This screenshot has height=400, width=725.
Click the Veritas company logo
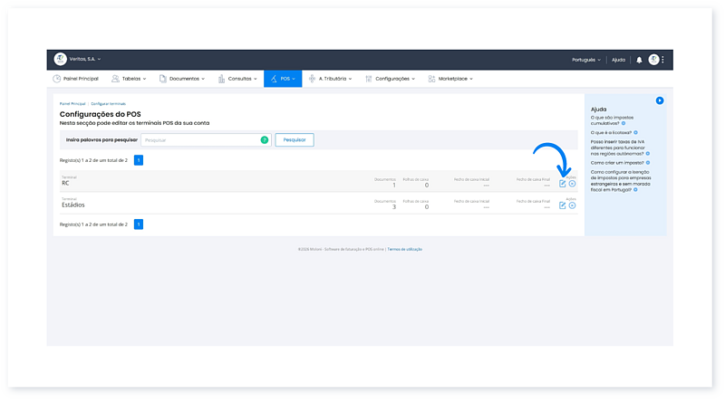(x=61, y=60)
